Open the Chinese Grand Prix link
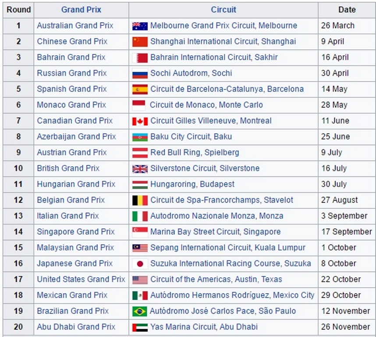 pos(72,41)
